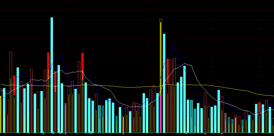This screenshot has height=136, width=274.
Task: Click the solid red bar left of tallest cyan bar
Action: (48, 67)
